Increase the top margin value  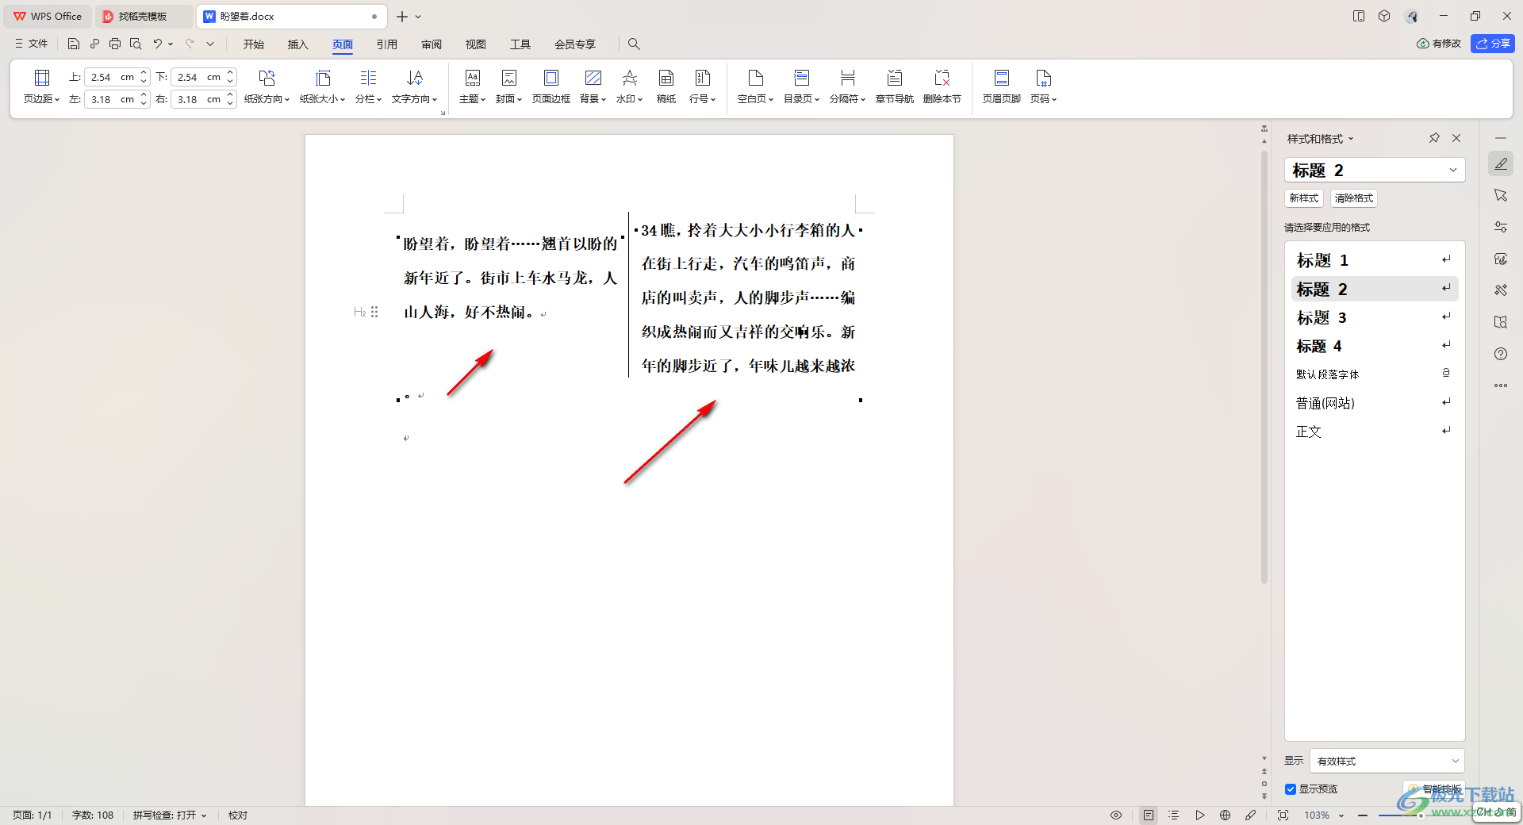144,73
